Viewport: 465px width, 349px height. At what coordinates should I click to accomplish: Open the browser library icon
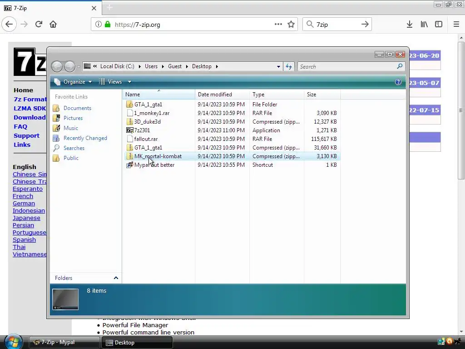coord(424,25)
